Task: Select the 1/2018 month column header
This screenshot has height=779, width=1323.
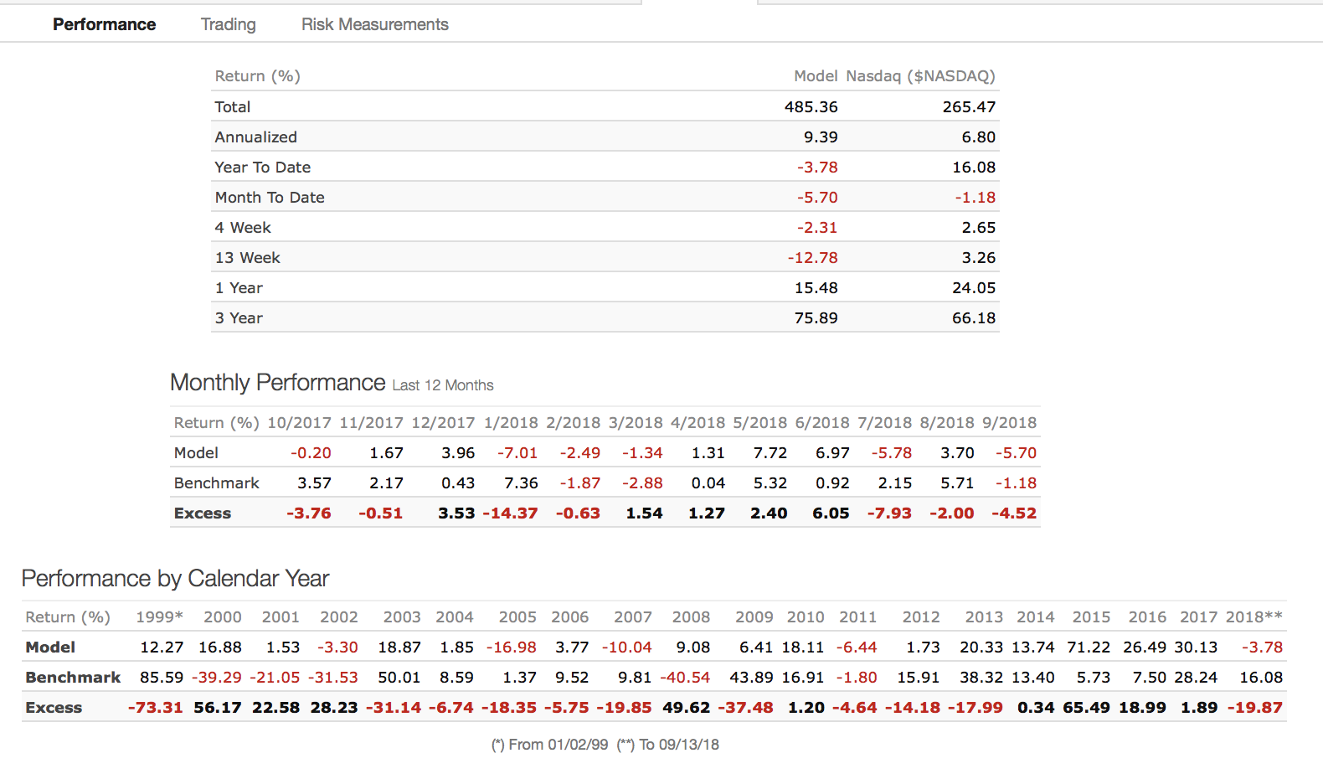Action: click(x=511, y=423)
